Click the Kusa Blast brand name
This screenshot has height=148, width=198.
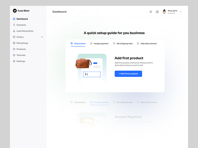click(23, 11)
